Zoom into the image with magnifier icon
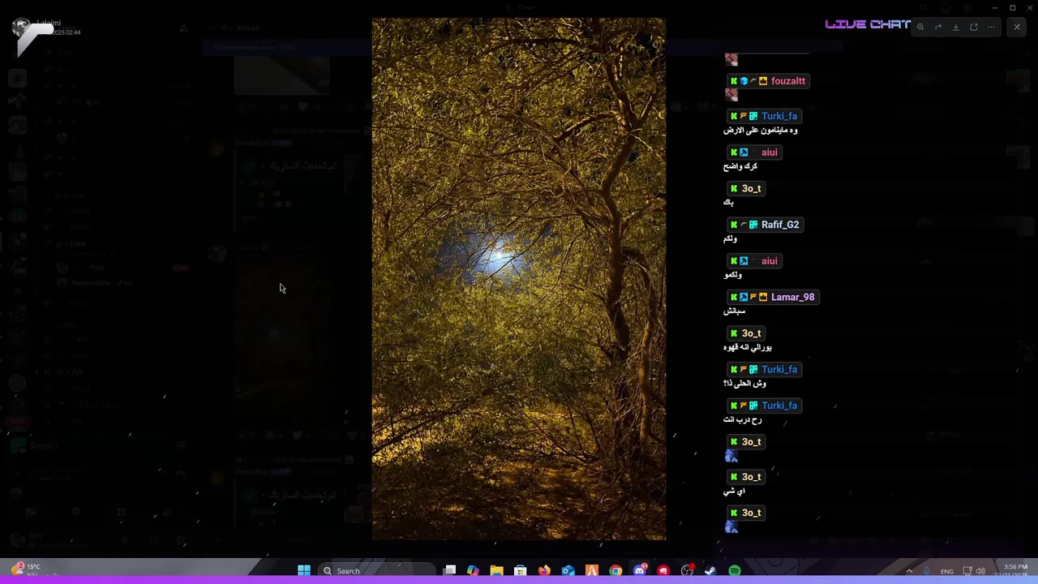Image resolution: width=1038 pixels, height=584 pixels. pyautogui.click(x=920, y=27)
